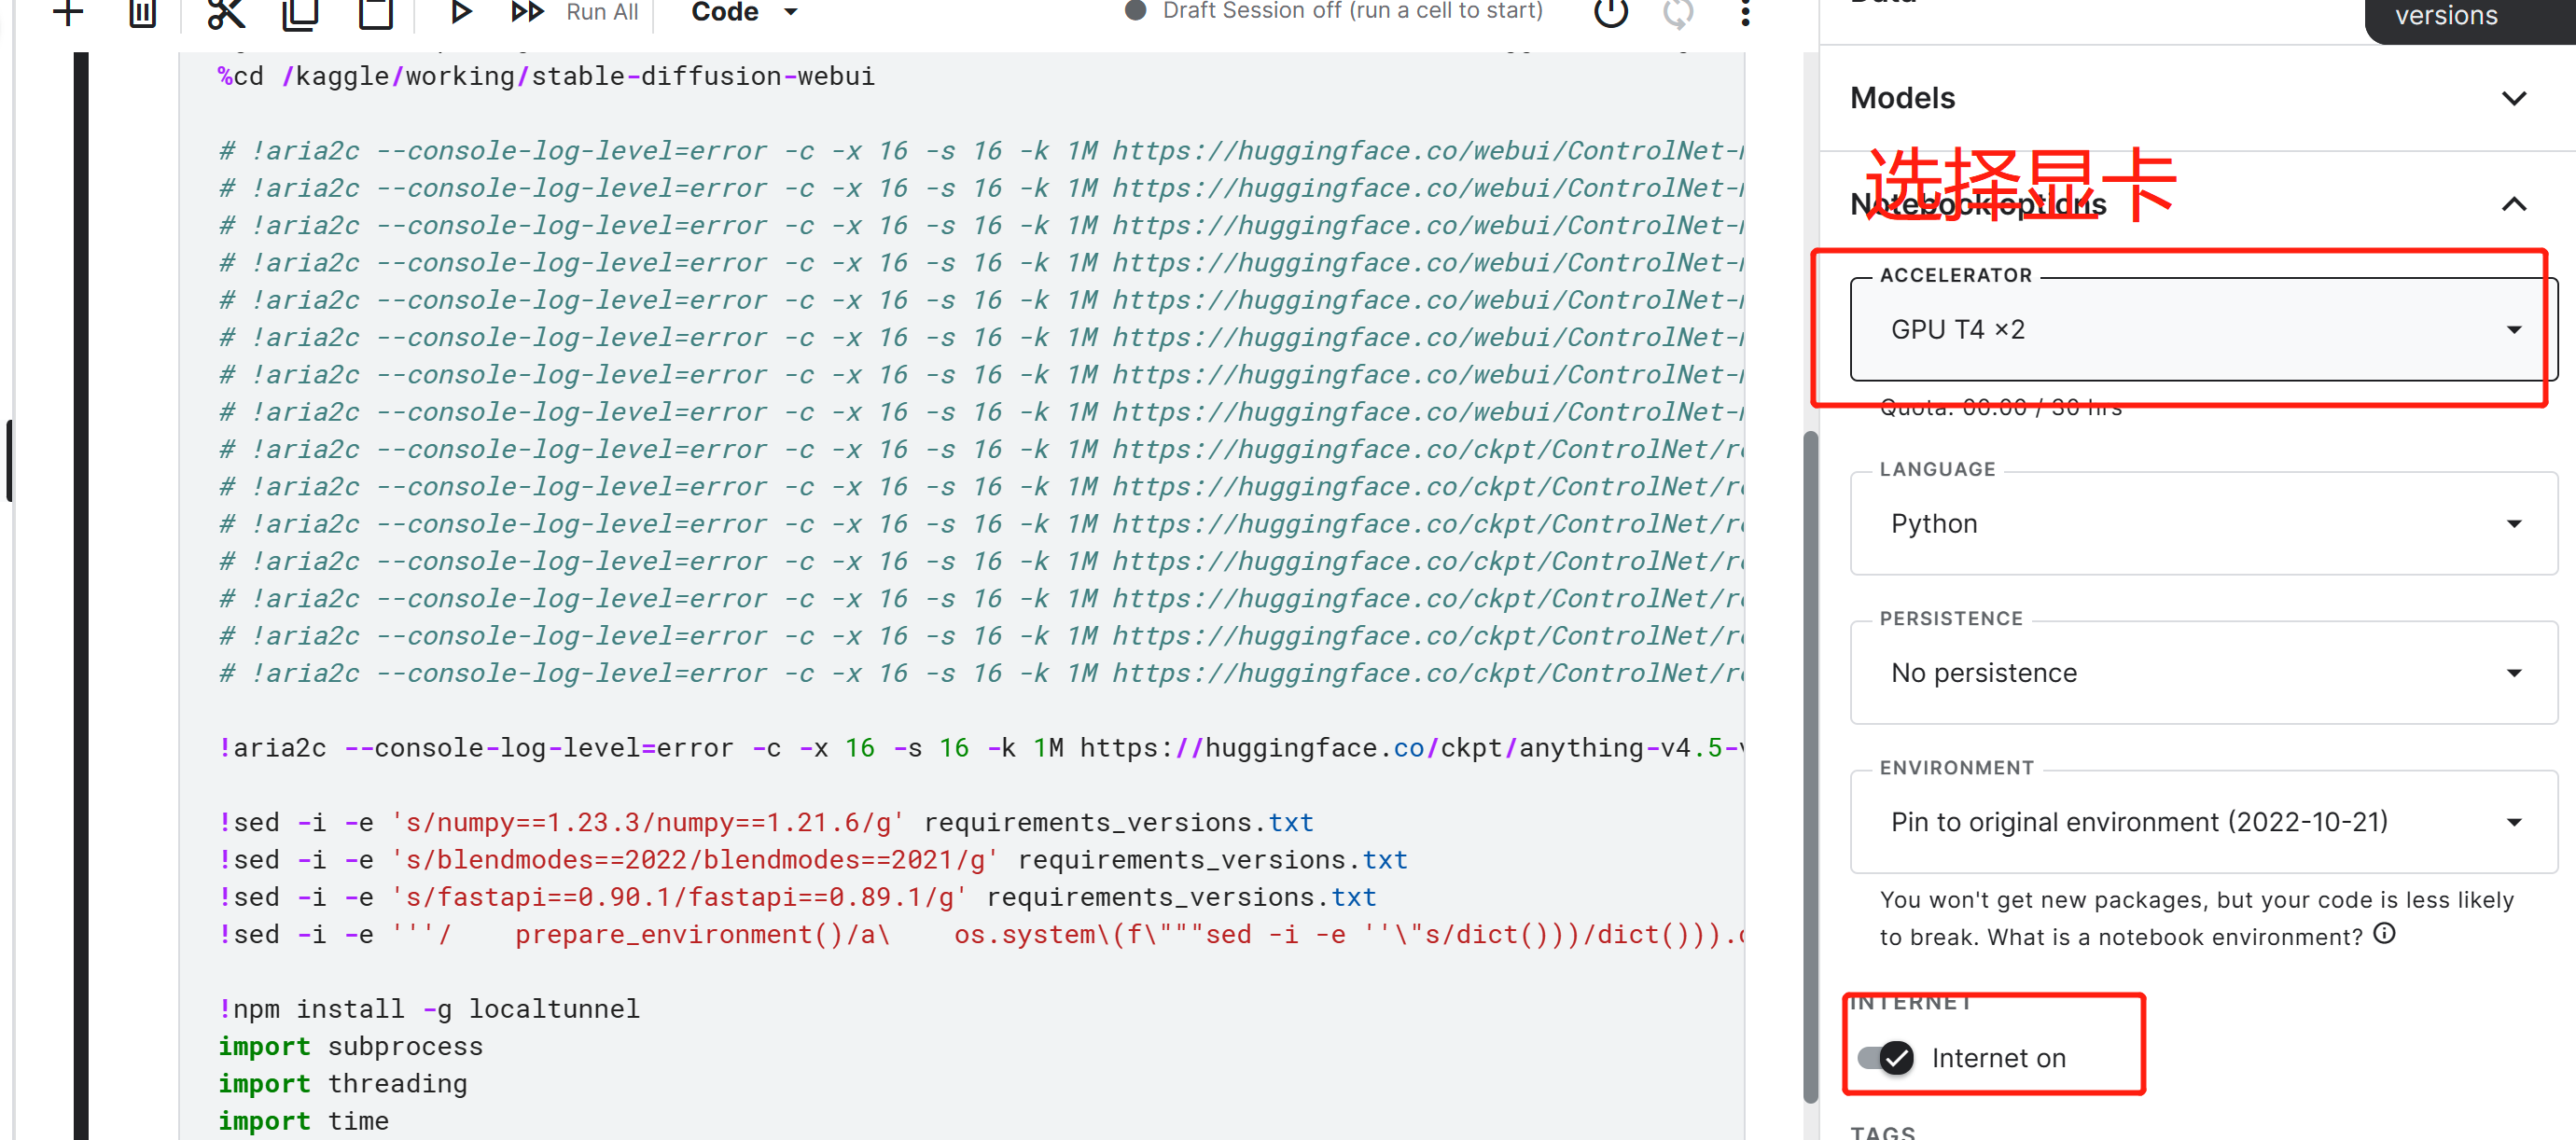Collapse the Notebook options section

click(2513, 204)
